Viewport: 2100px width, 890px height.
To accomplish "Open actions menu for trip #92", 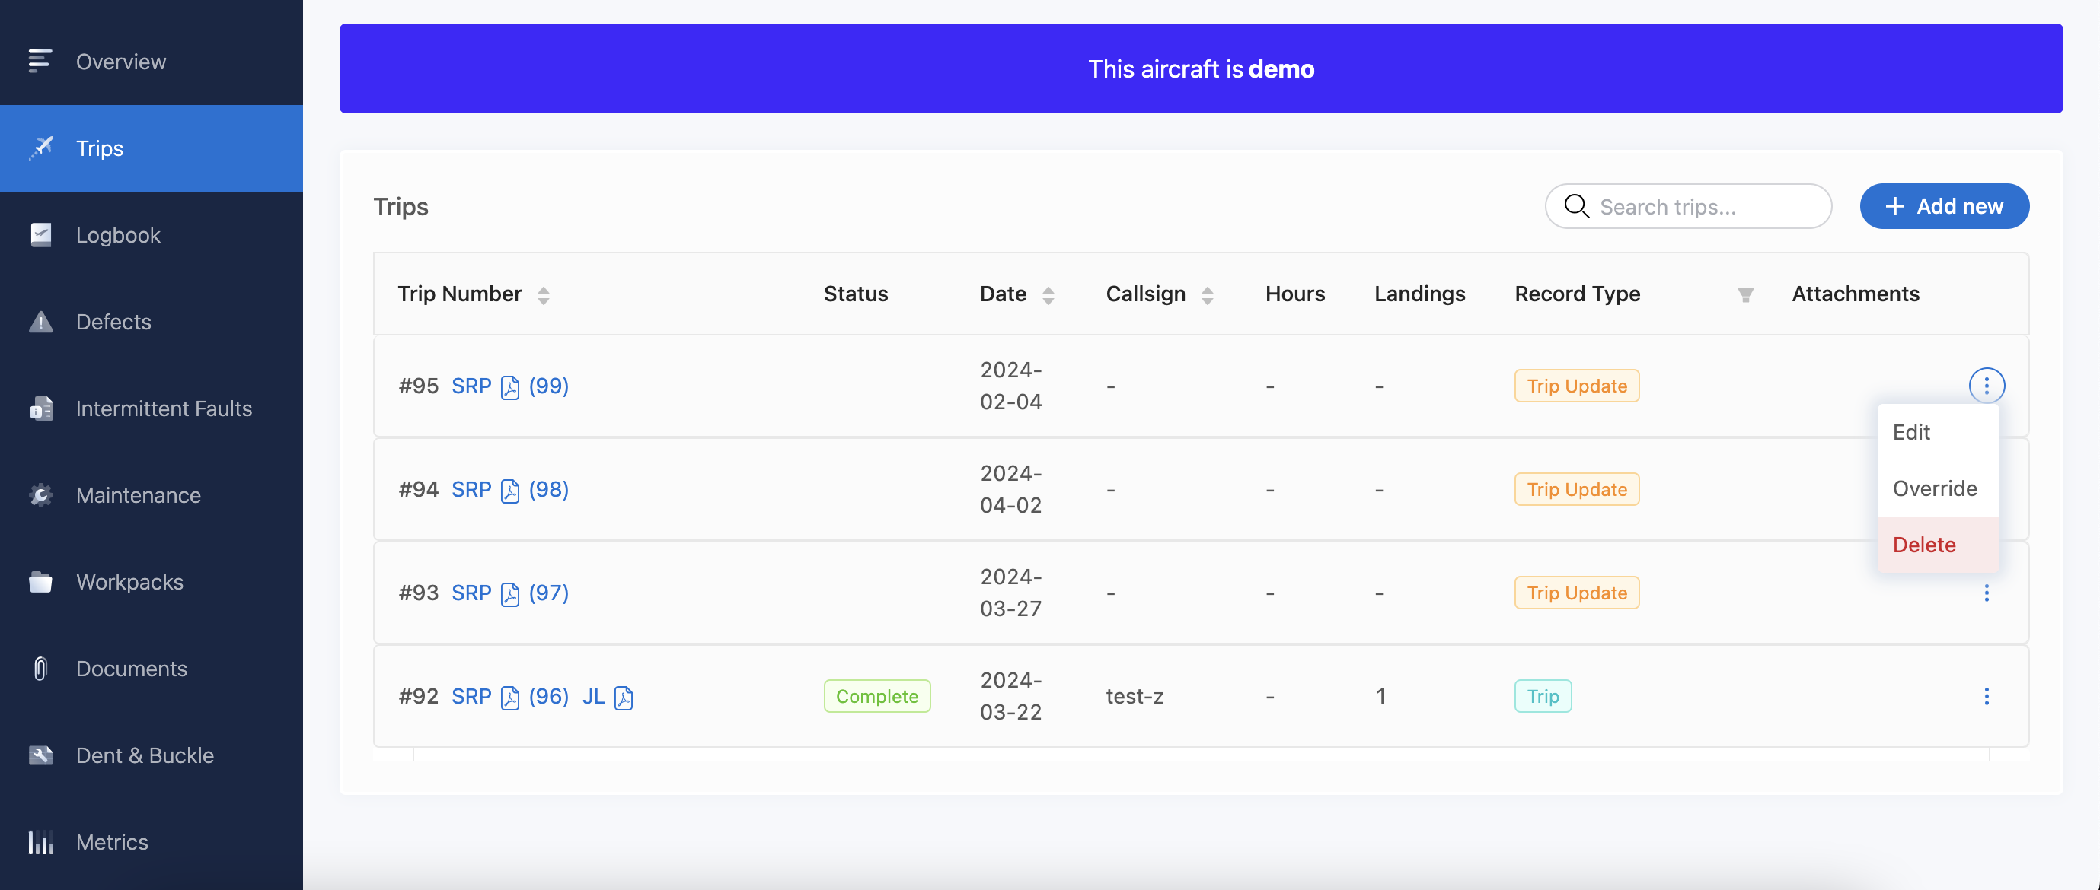I will point(1986,696).
